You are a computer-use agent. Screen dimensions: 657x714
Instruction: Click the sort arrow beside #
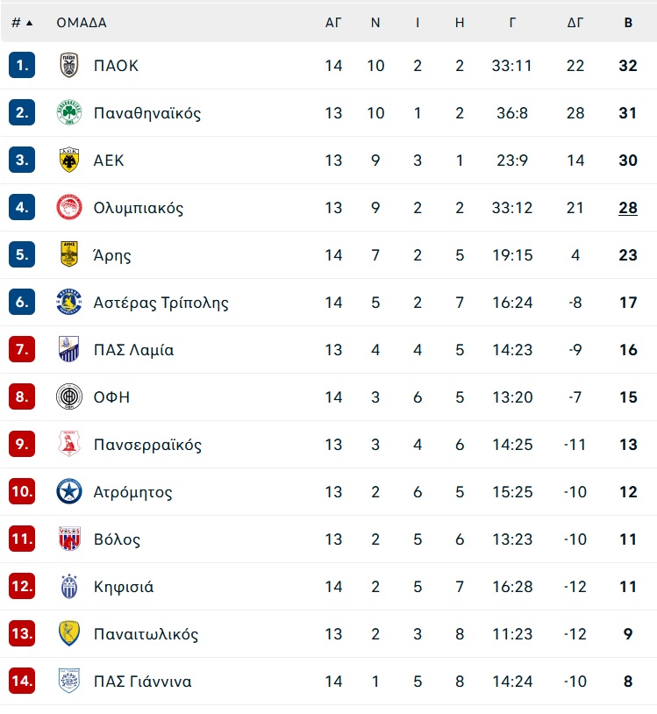pyautogui.click(x=30, y=23)
